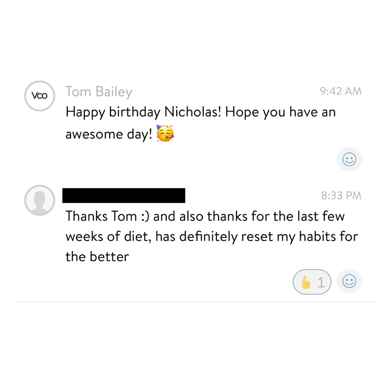Click the gray default silhouette avatar
388x388 pixels.
point(40,200)
